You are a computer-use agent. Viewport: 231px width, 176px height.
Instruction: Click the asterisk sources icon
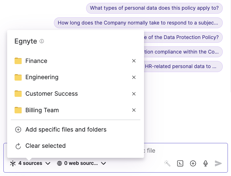[13, 163]
